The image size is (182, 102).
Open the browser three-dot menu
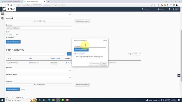tap(180, 5)
